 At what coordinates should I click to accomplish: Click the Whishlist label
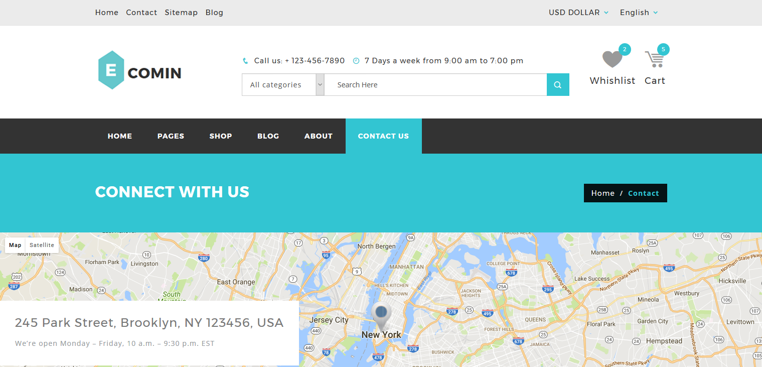coord(613,80)
